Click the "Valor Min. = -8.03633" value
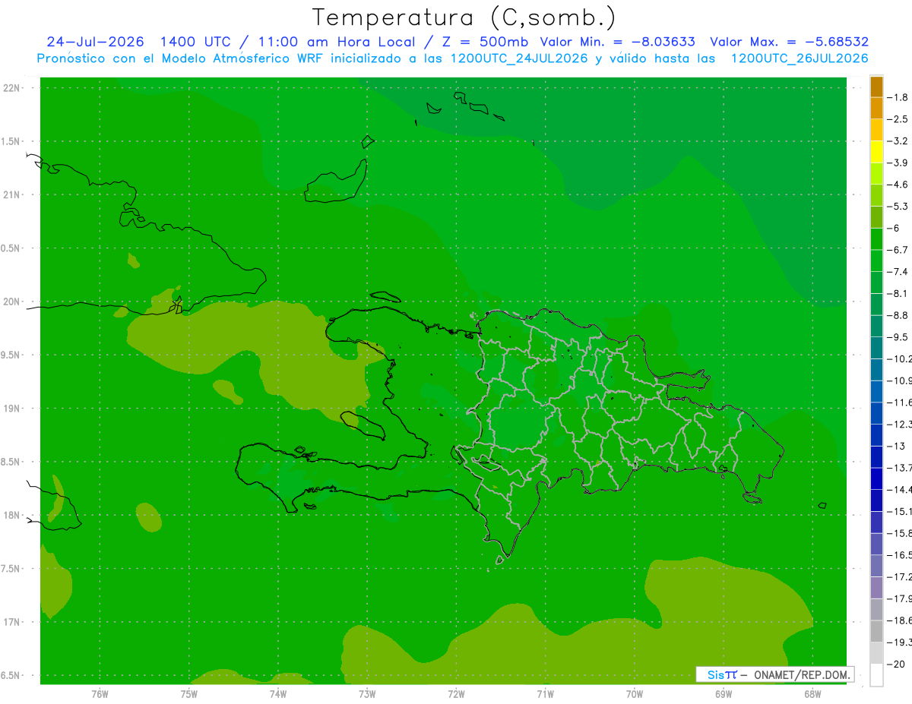Viewport: 912px width, 704px height. coord(617,42)
